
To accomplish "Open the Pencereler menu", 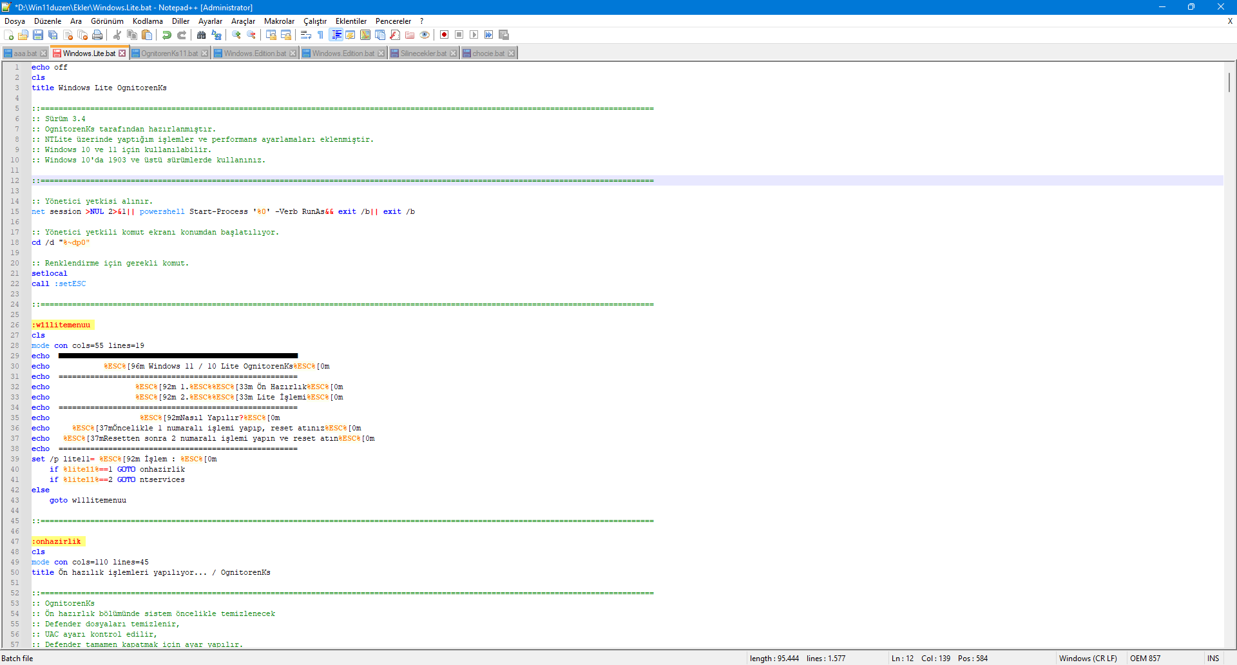I will 393,21.
